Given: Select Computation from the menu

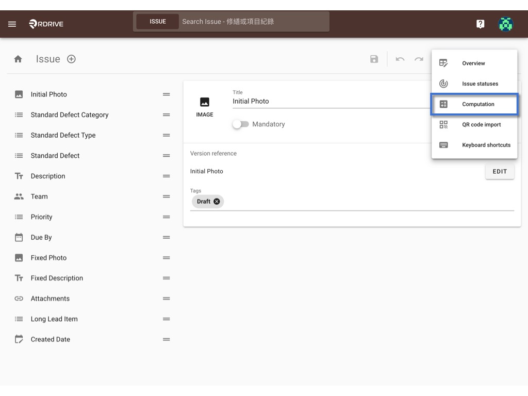Looking at the screenshot, I should pos(474,104).
